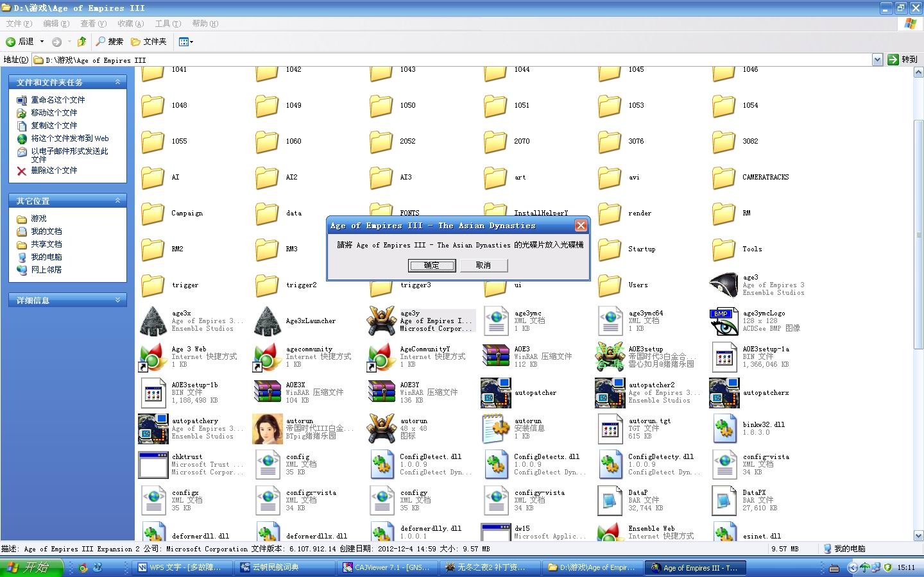Select the Campaign folder
Screen dimensions: 924x577
(153, 213)
